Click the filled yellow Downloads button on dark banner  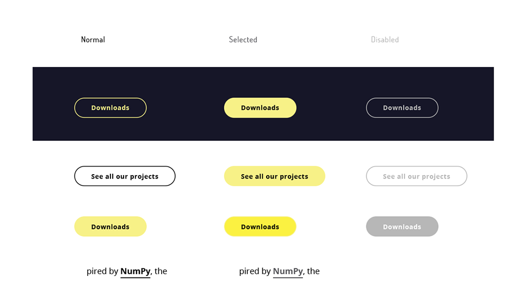click(x=260, y=108)
